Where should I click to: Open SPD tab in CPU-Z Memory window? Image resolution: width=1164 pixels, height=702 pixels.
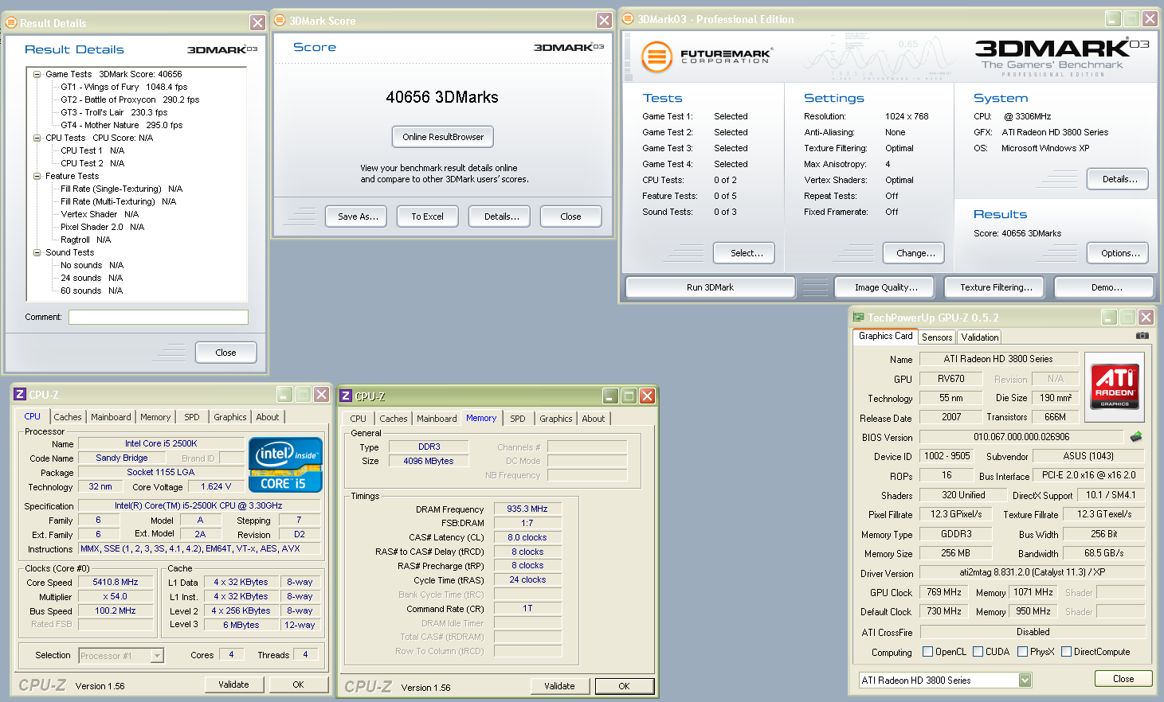[x=518, y=418]
